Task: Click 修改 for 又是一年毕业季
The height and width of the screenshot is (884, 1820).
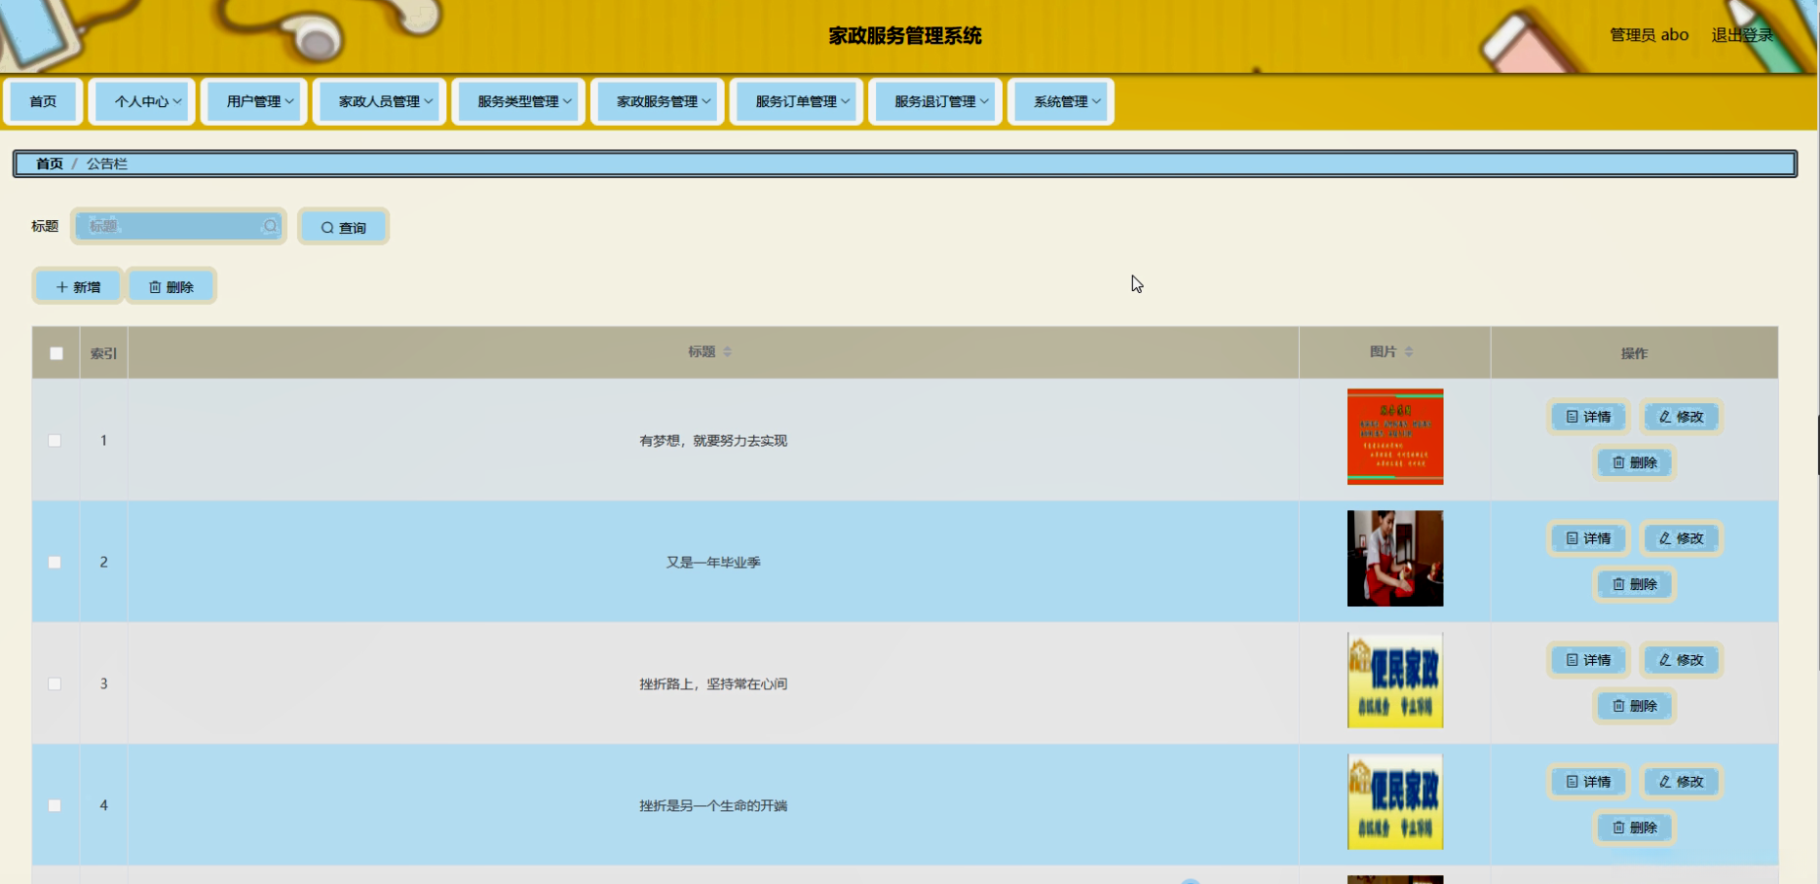Action: 1682,538
